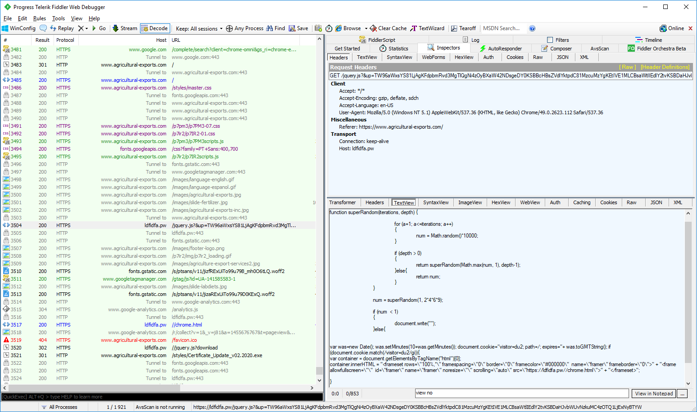Focus the MSDN Search field
Screen dimensions: 697x412
point(503,28)
